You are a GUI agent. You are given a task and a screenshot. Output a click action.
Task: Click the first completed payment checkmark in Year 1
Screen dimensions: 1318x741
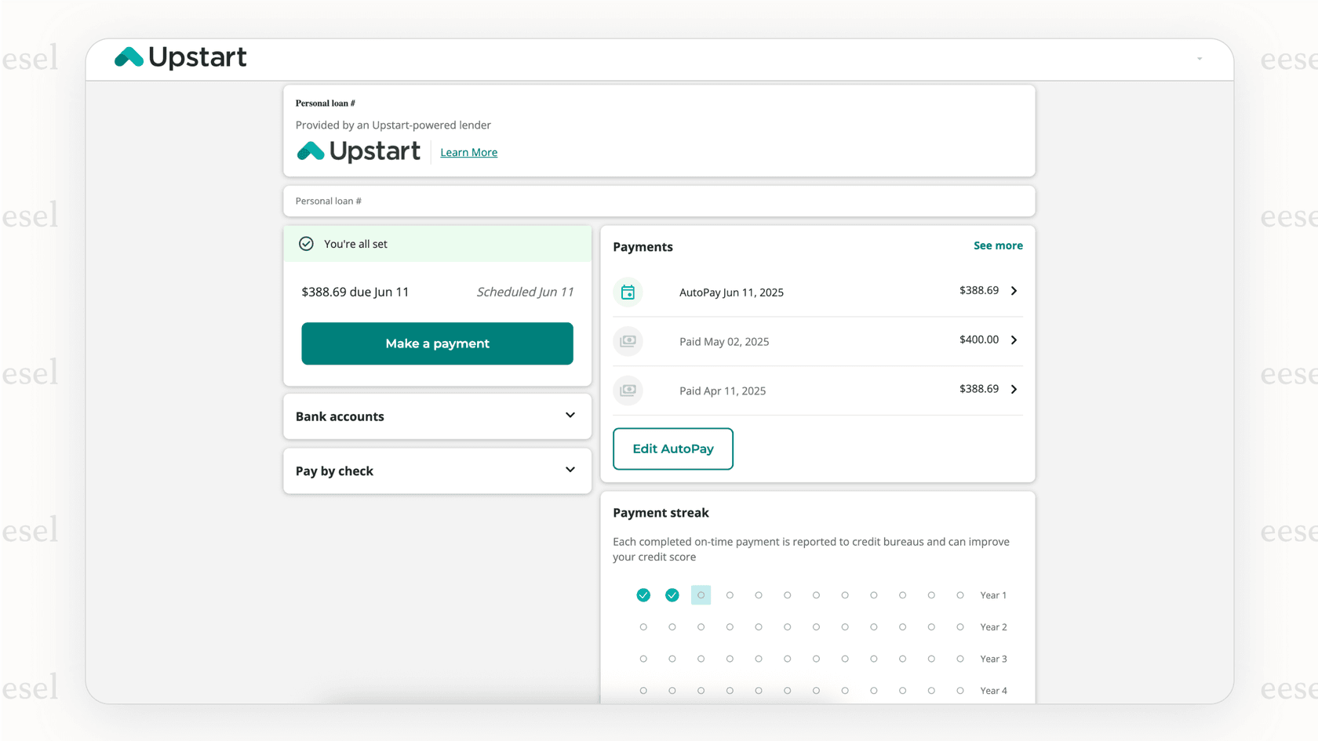(x=643, y=595)
